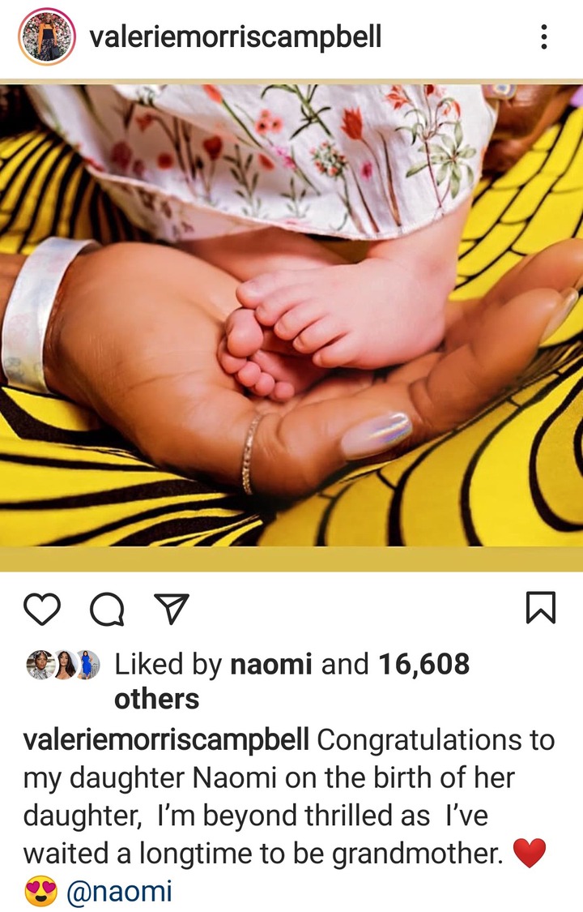Tap the word 'others' under likes

coord(157,699)
